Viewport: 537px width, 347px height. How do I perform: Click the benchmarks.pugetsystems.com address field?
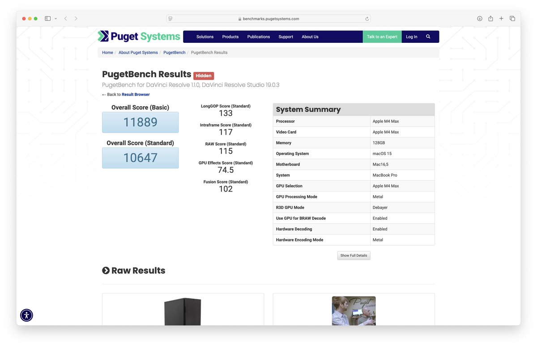pos(268,19)
